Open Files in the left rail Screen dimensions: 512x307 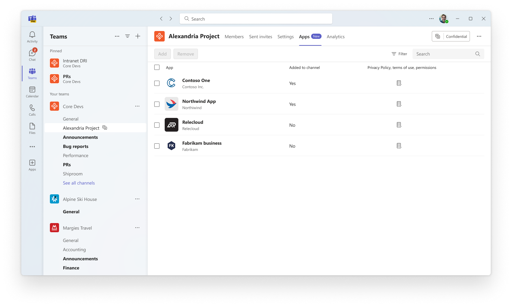point(32,128)
